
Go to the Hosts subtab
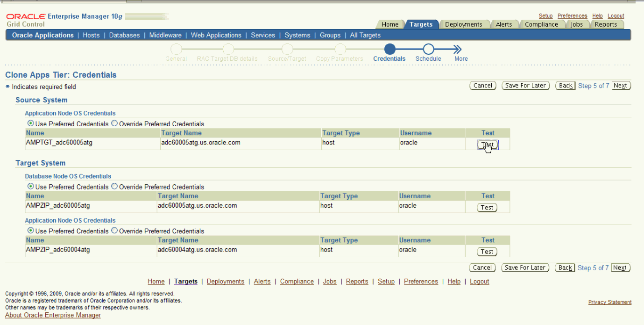[x=91, y=35]
